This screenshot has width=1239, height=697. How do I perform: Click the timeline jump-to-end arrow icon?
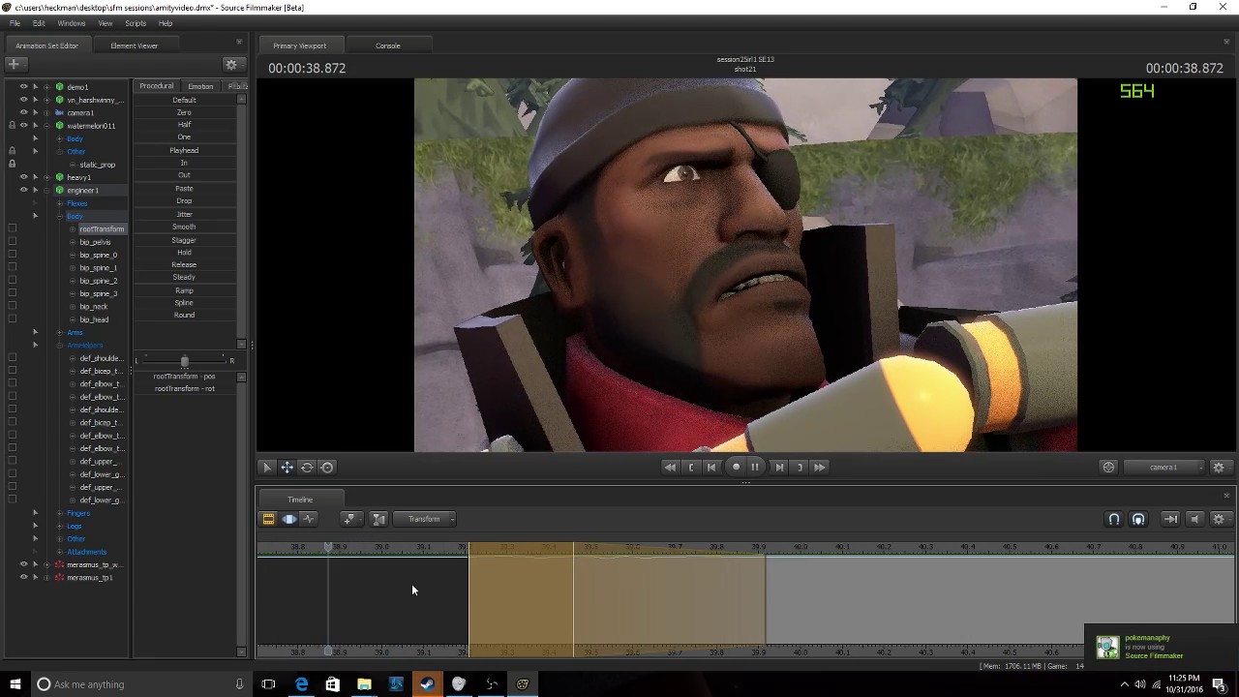pos(1170,519)
